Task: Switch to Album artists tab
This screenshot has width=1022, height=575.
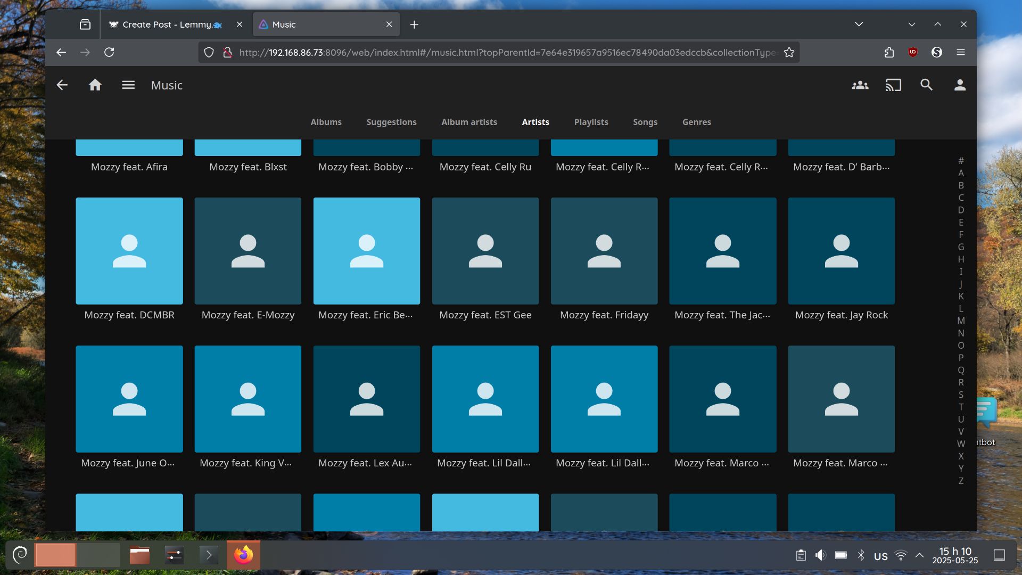Action: click(469, 122)
